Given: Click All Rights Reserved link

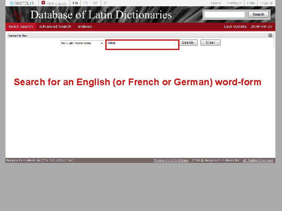Looking at the screenshot, I should click(258, 161).
